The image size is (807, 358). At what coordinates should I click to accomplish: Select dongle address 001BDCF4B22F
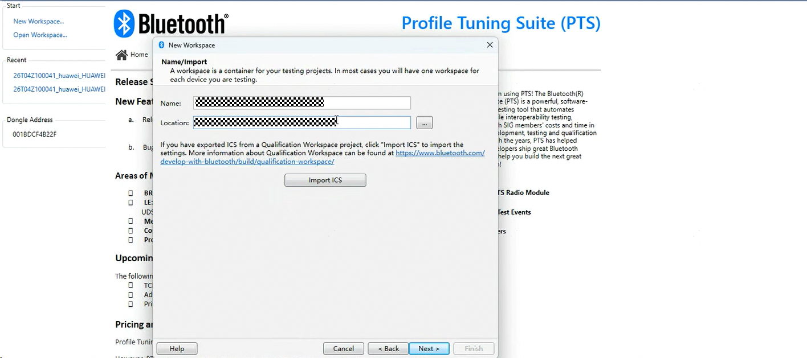pyautogui.click(x=35, y=134)
